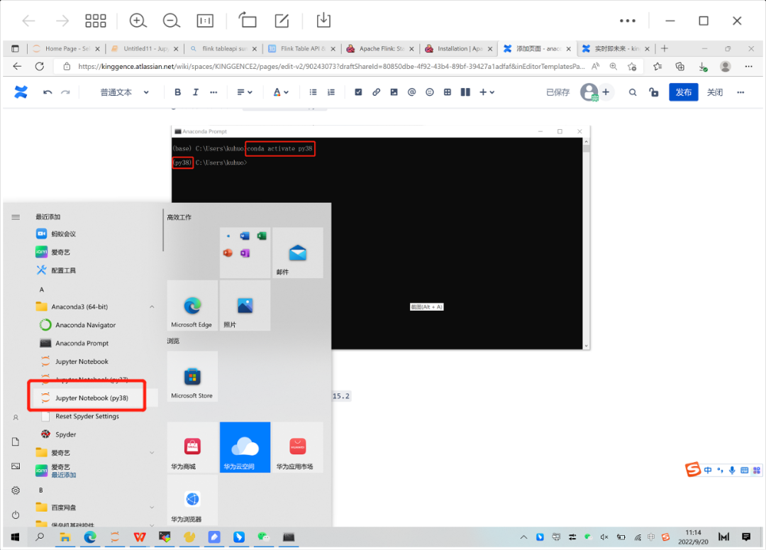Open Settings gear in Start menu
This screenshot has width=766, height=550.
coord(16,490)
